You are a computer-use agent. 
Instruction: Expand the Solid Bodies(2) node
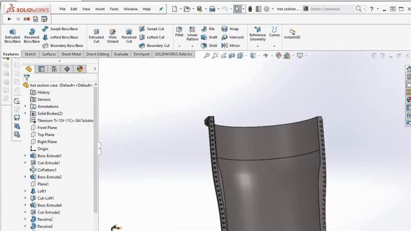pos(26,114)
